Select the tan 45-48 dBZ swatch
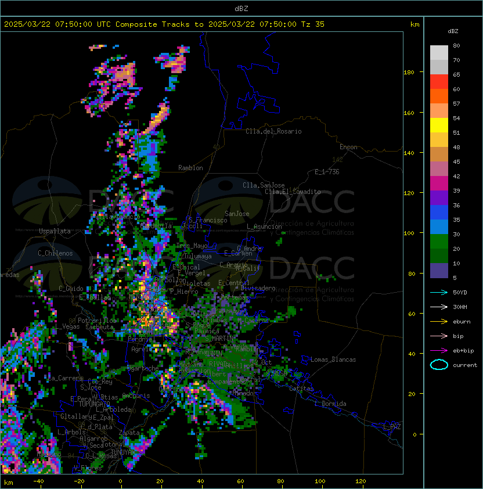Screen dimensions: 483x489 (x=439, y=154)
